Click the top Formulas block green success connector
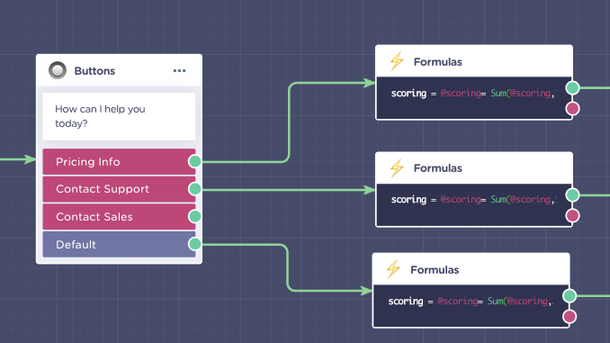610x343 pixels. pyautogui.click(x=572, y=88)
